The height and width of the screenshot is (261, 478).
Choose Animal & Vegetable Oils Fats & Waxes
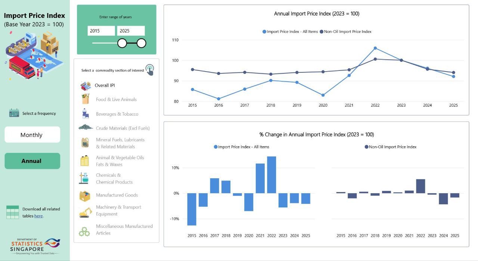click(x=119, y=161)
